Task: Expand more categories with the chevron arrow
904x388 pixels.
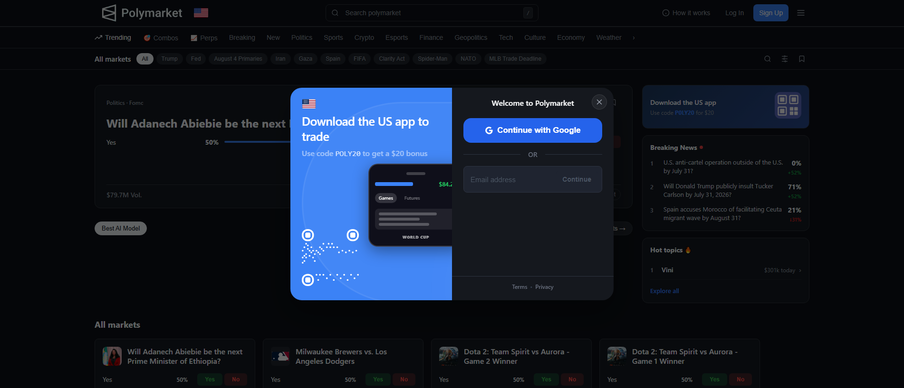Action: [634, 38]
